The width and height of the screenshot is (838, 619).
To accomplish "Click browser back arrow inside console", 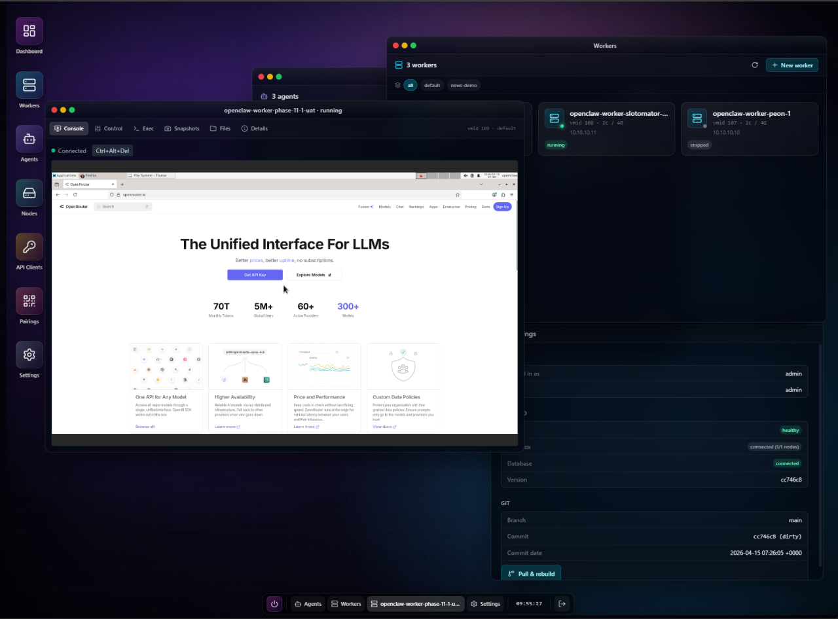I will click(58, 194).
